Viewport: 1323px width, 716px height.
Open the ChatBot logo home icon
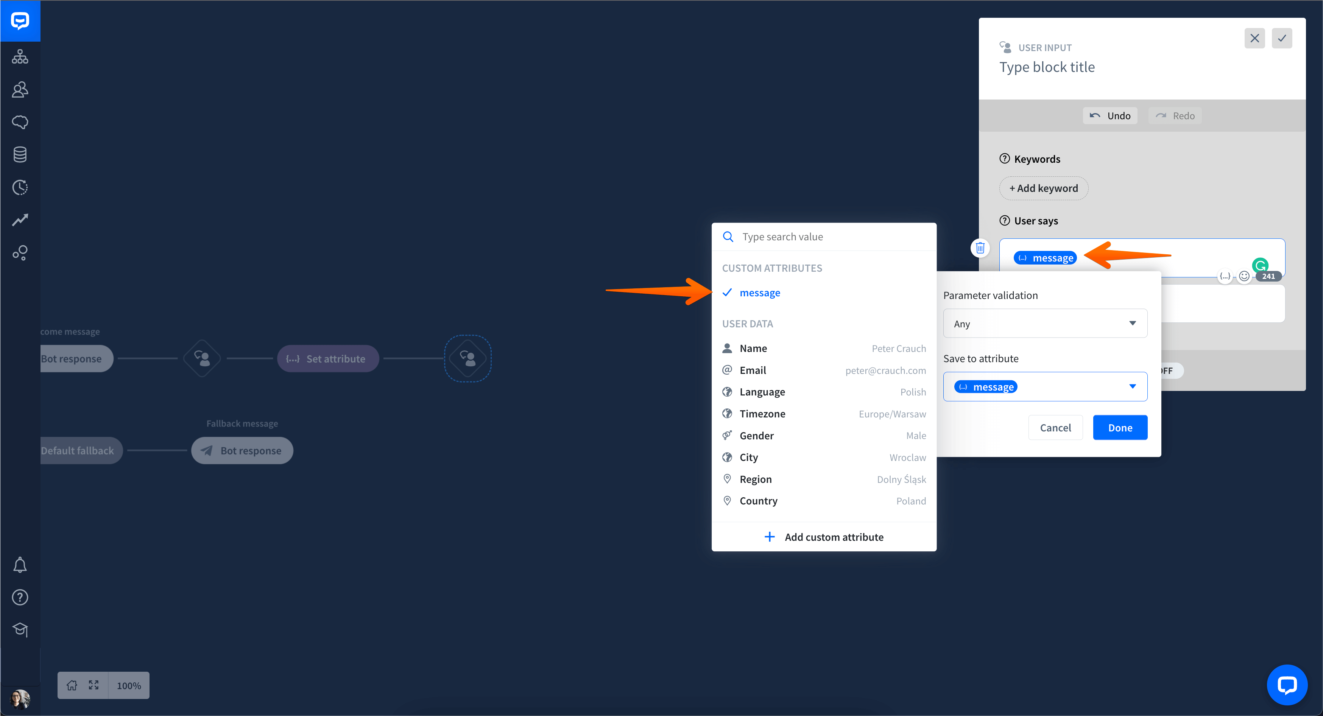(20, 20)
